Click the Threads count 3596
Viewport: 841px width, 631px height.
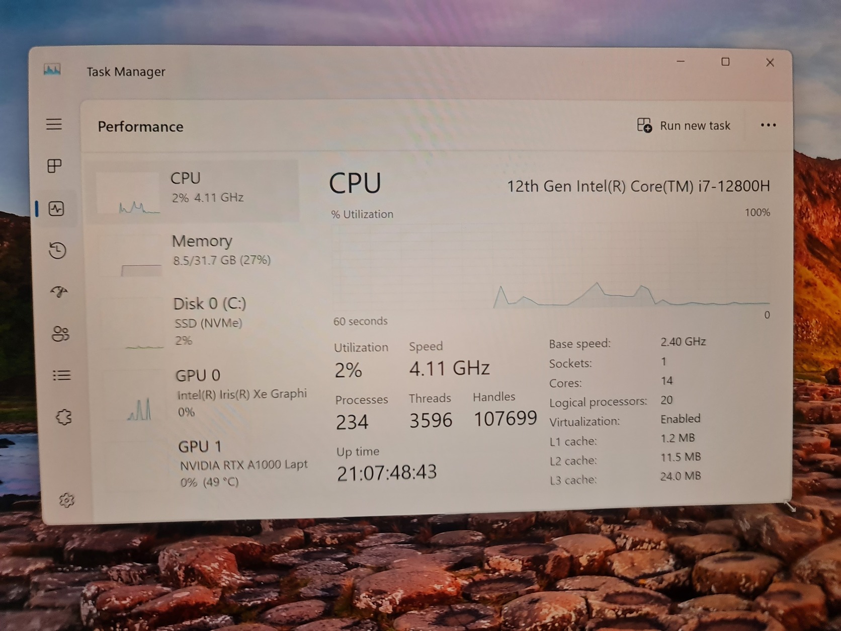tap(431, 420)
